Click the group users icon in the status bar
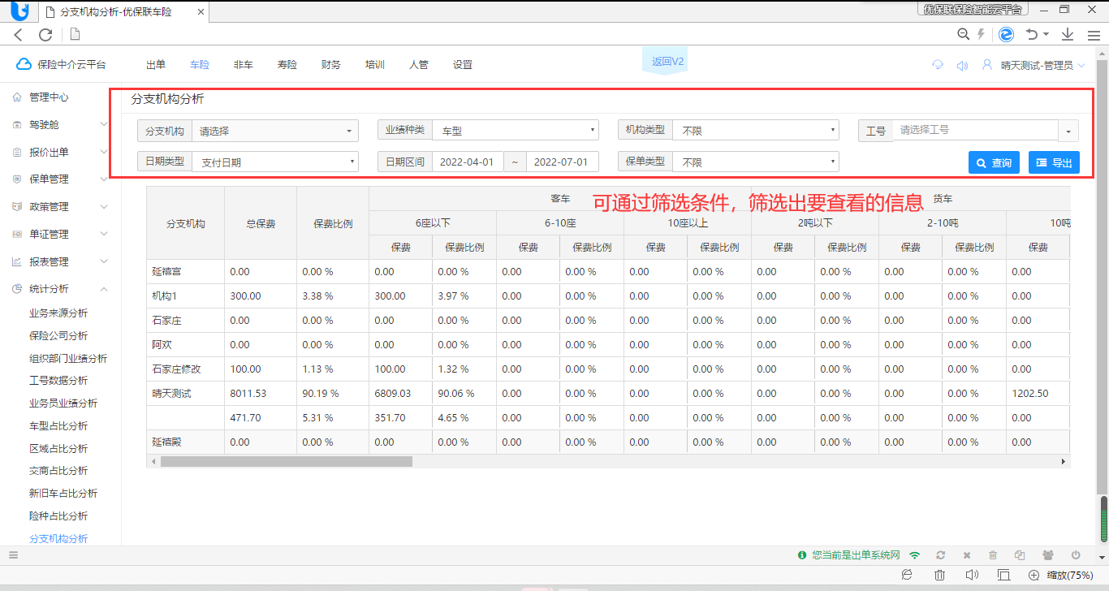 [1047, 555]
